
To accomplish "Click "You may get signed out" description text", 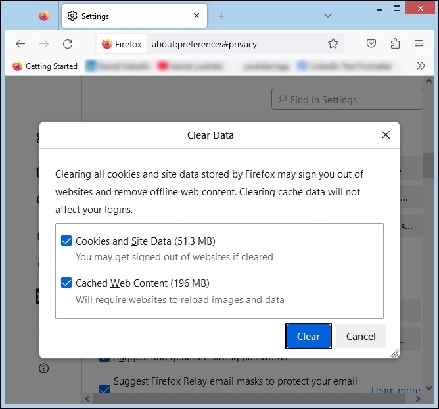I will click(174, 257).
